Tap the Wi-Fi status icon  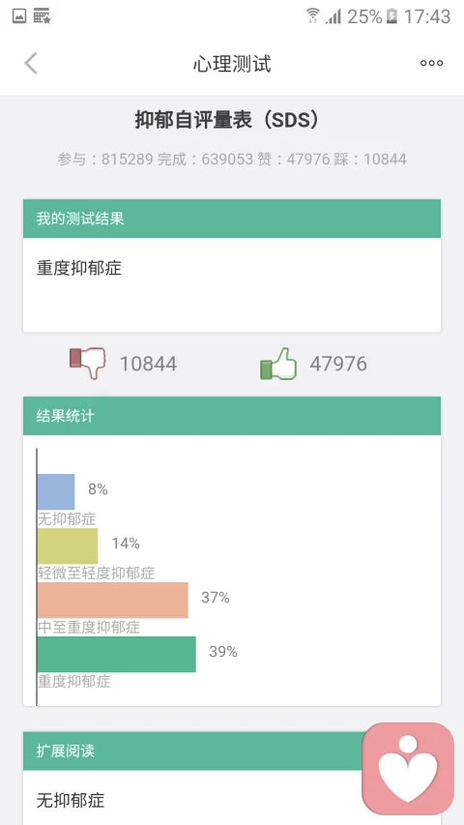(312, 15)
